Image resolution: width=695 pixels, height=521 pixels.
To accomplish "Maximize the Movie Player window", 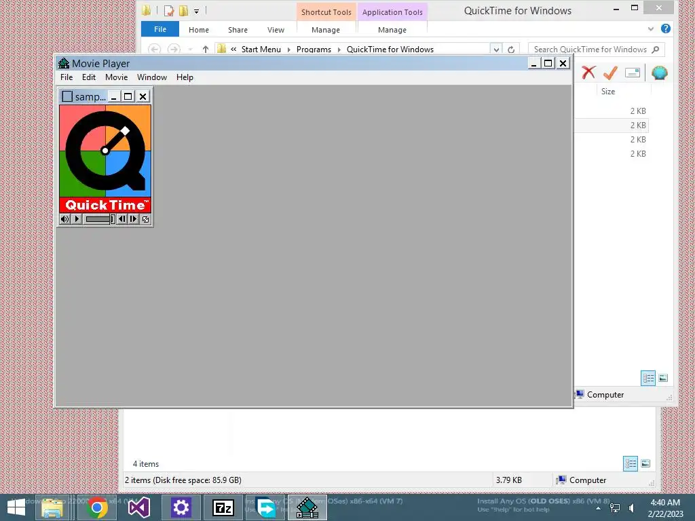I will [548, 63].
